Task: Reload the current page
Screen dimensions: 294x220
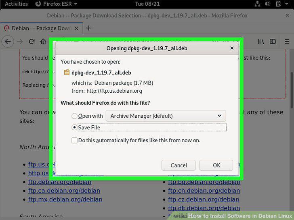Action: pyautogui.click(x=31, y=42)
